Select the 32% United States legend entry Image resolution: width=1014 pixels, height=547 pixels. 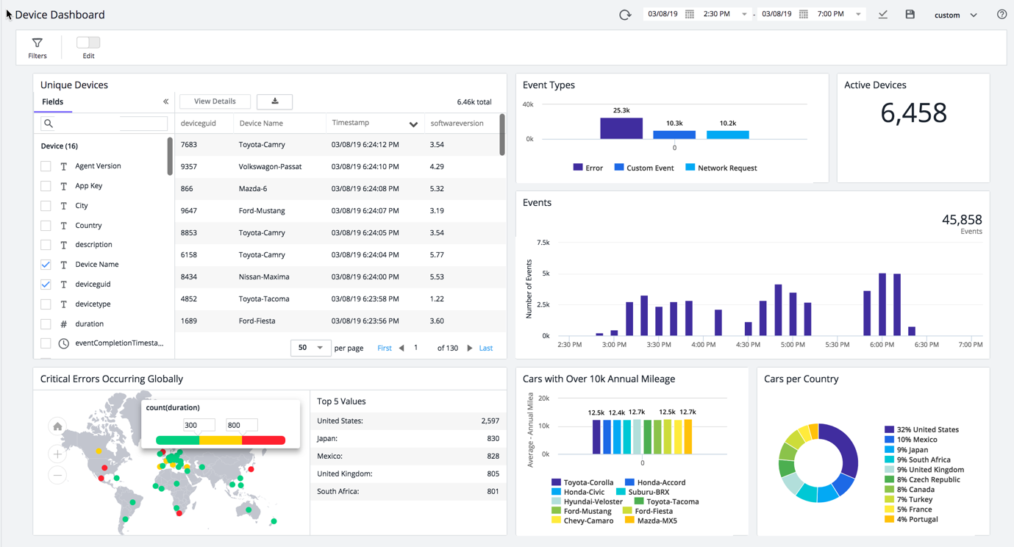[921, 429]
